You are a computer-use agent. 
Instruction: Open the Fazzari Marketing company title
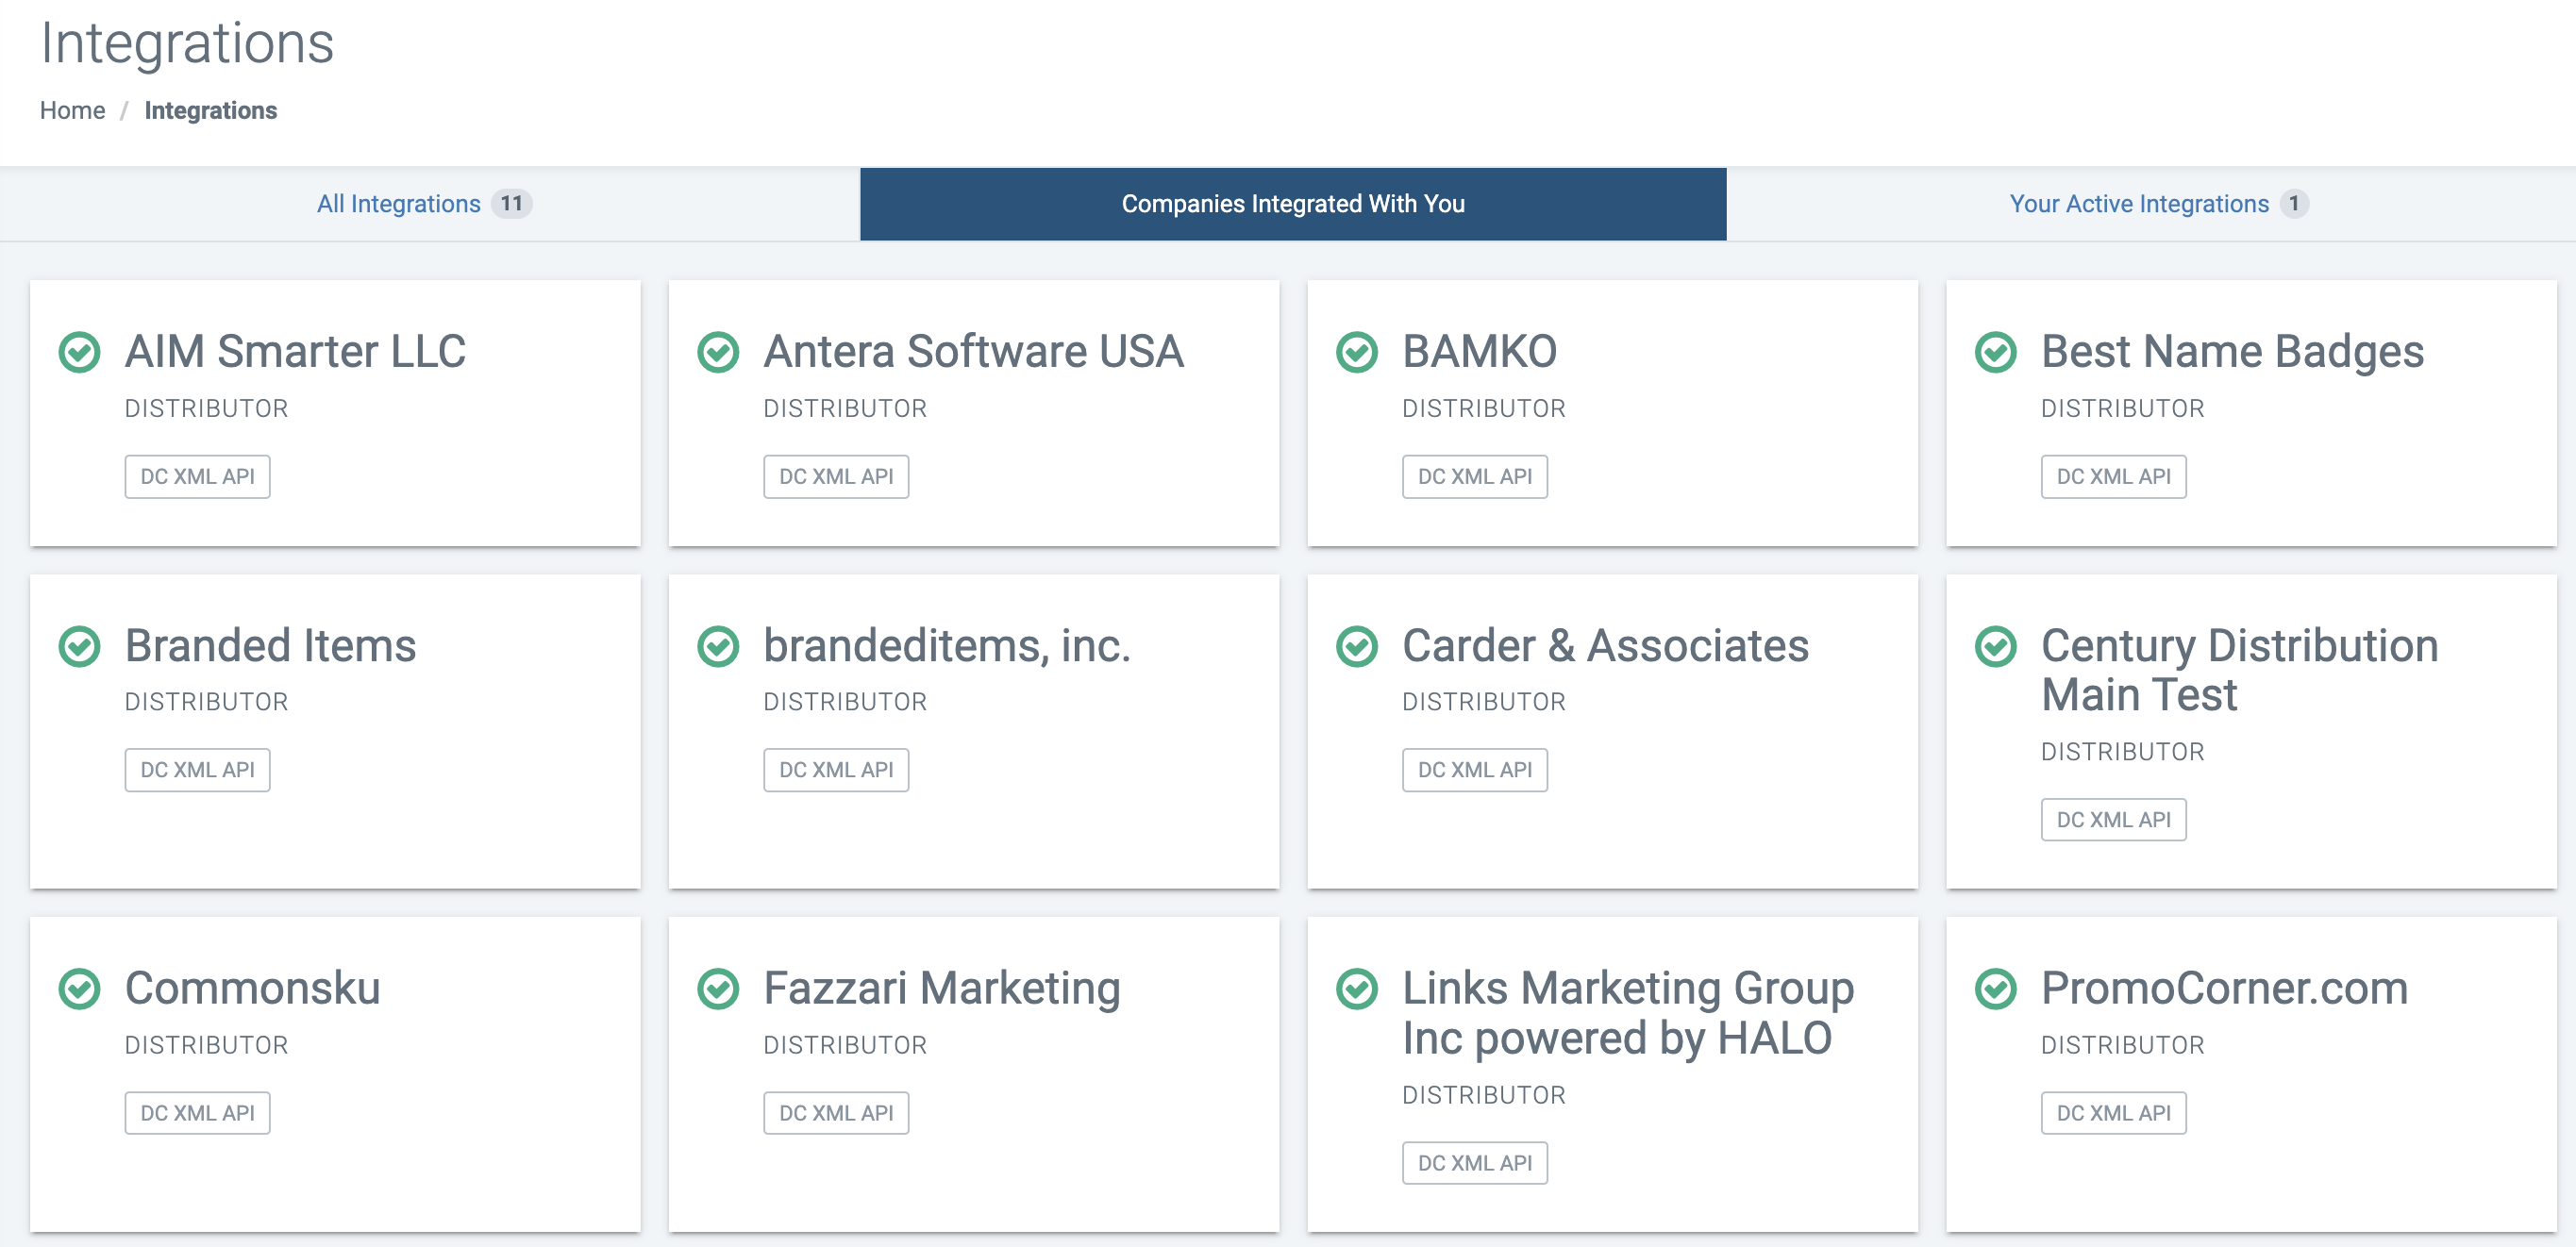click(x=942, y=989)
